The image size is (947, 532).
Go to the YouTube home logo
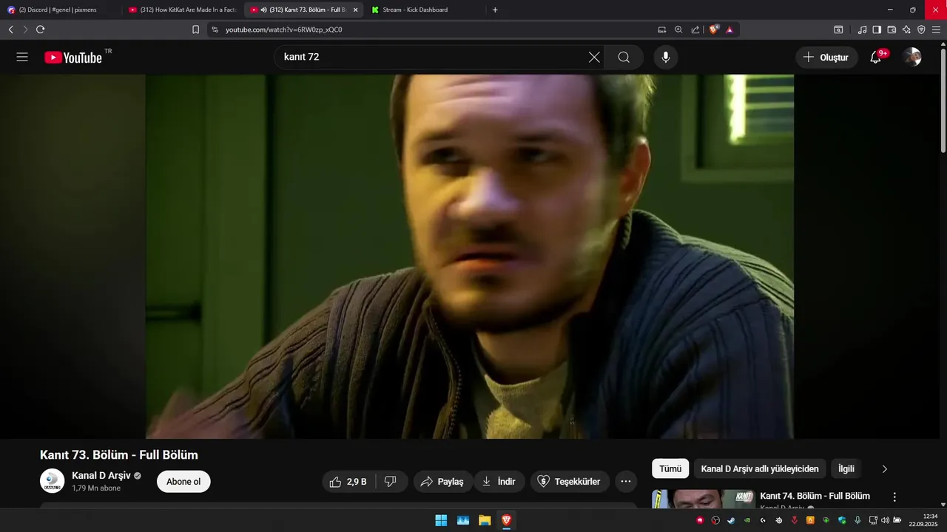(x=73, y=58)
